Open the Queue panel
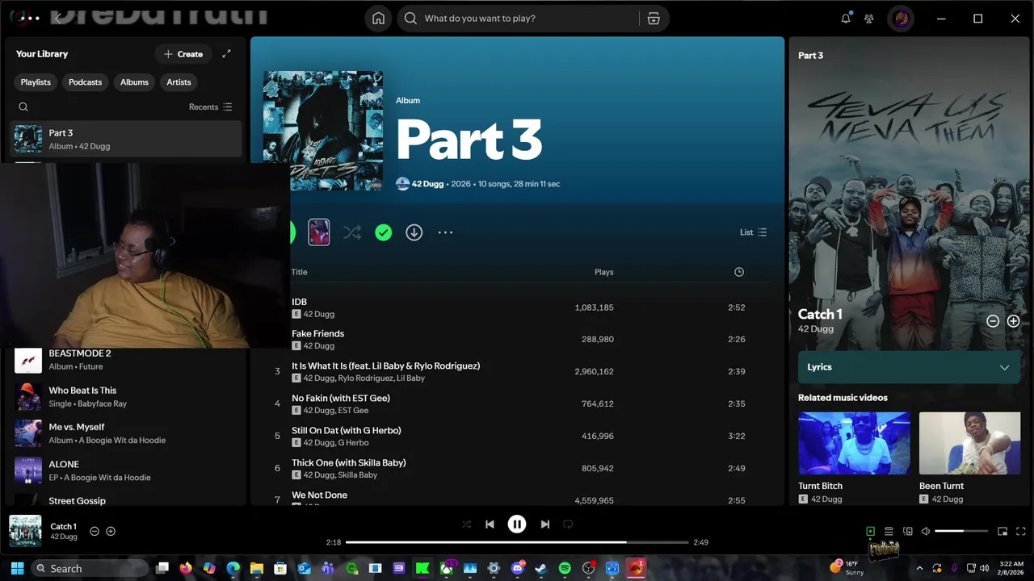The height and width of the screenshot is (581, 1034). 889,531
